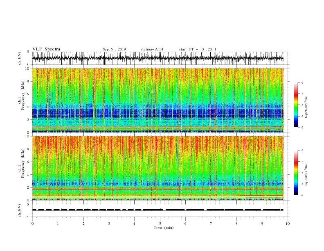Click the time axis tick label "3"

(109, 224)
